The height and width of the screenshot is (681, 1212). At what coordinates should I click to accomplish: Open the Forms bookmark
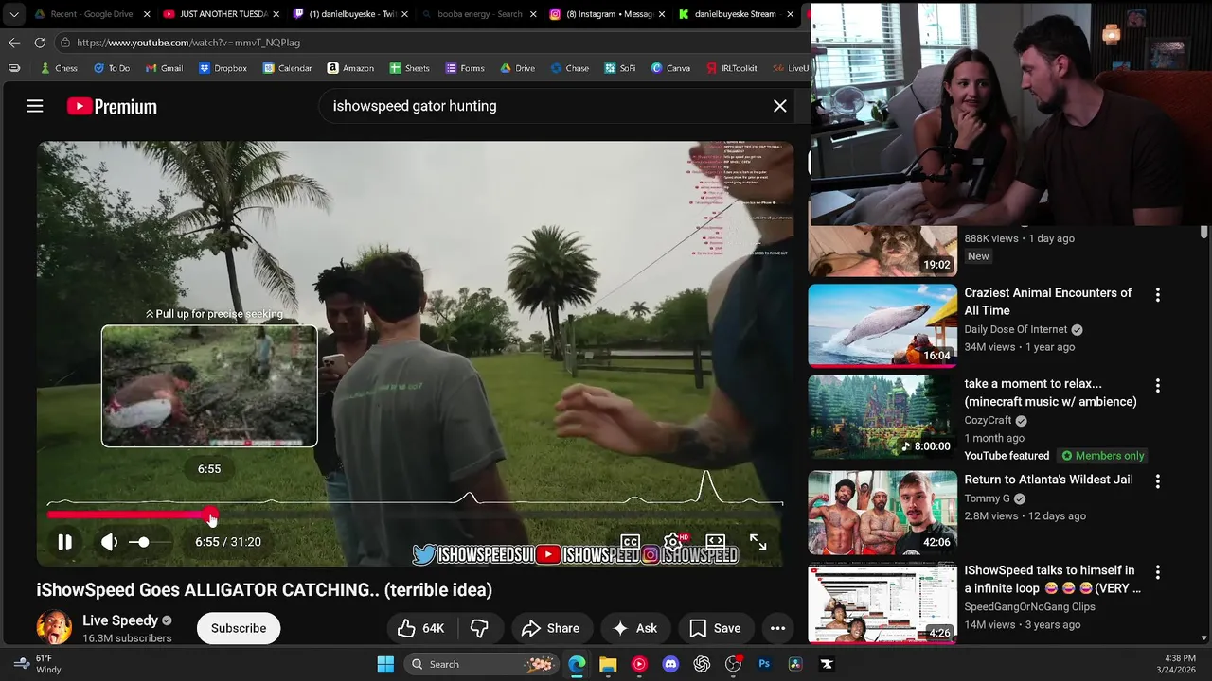(464, 68)
